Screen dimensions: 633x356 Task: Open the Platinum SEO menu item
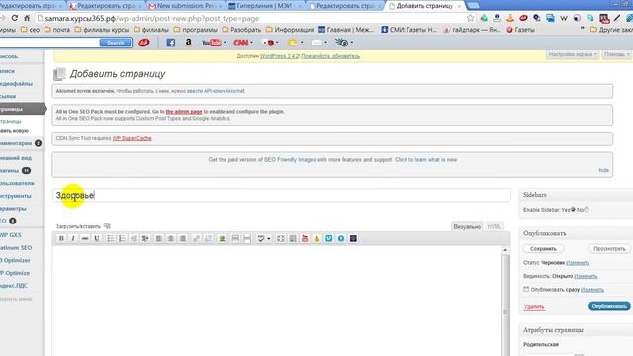(x=16, y=248)
